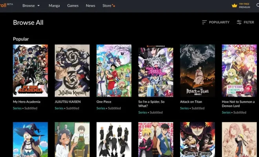Viewport: 259px width, 157px height.
Task: Open the Store menu item
Action: coord(107,5)
